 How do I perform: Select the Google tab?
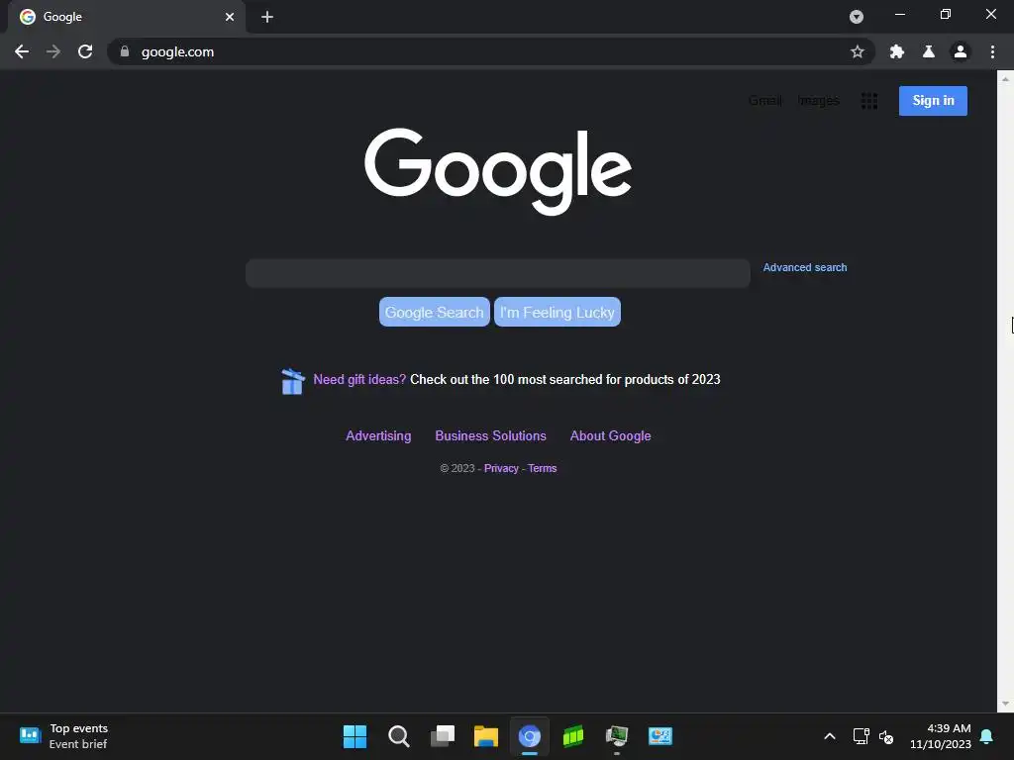tap(126, 17)
